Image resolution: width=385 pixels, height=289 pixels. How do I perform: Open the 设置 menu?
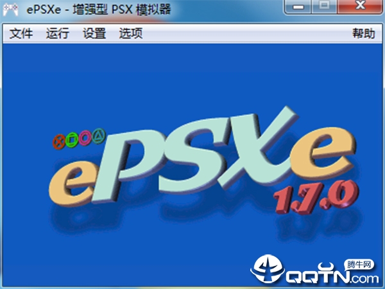tap(94, 33)
